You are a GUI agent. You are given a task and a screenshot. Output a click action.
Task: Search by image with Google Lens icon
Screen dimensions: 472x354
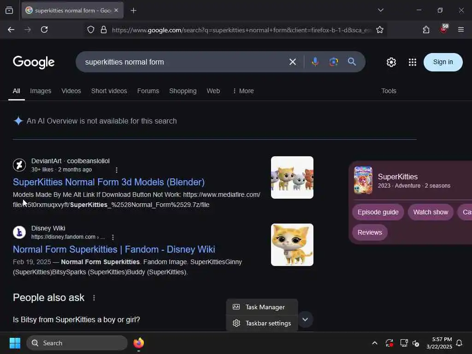(x=334, y=62)
